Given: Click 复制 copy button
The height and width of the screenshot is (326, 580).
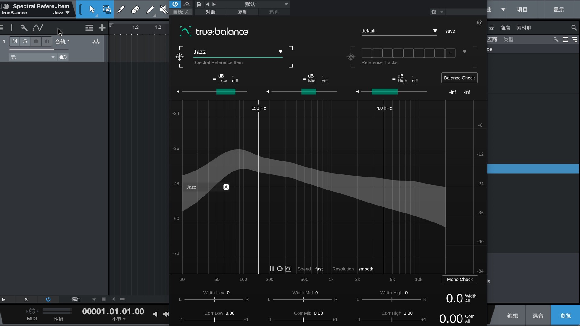Looking at the screenshot, I should 243,12.
